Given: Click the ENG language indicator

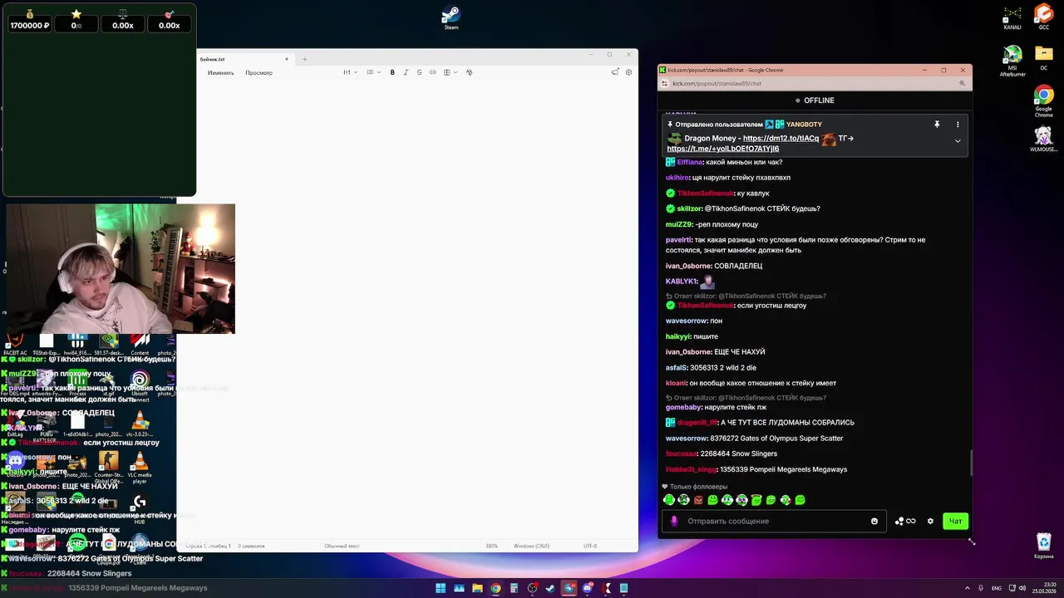Looking at the screenshot, I should coord(997,588).
